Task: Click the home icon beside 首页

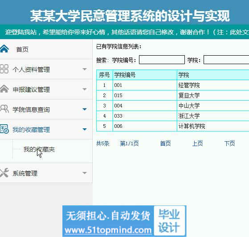Action: tap(4, 49)
